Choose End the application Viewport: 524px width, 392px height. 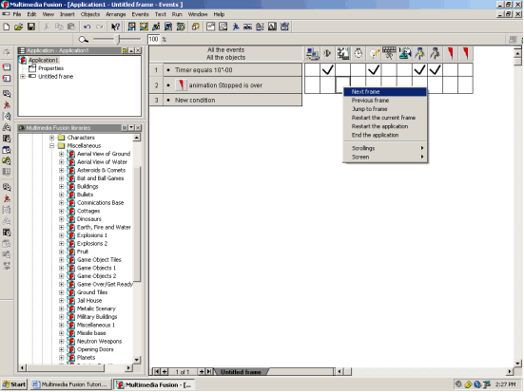(385, 135)
